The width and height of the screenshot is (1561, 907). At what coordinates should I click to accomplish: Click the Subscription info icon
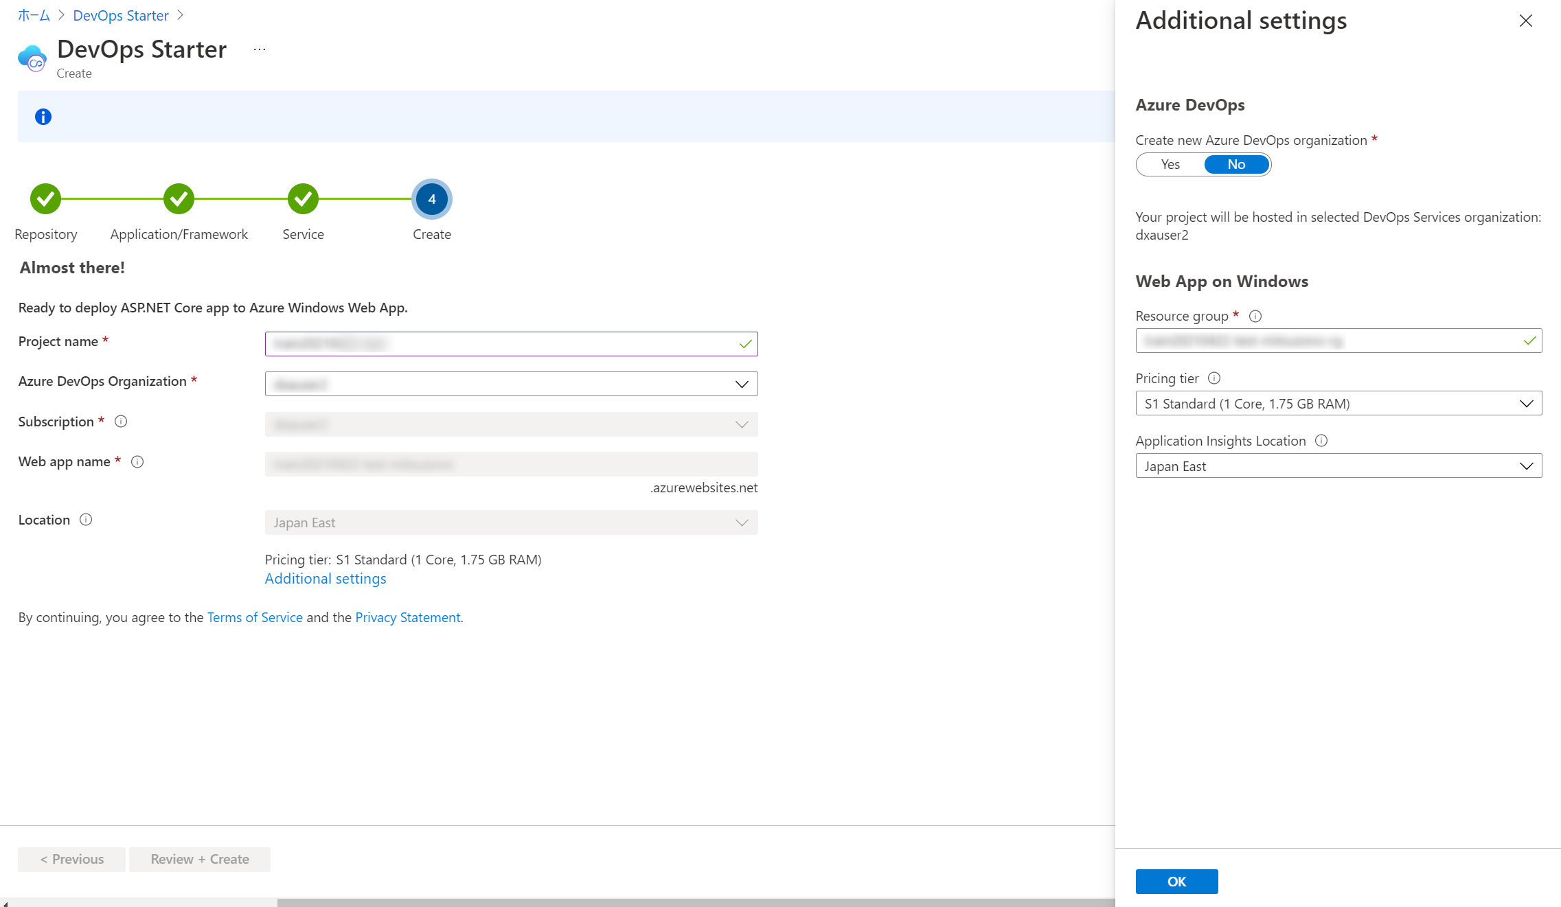[121, 422]
